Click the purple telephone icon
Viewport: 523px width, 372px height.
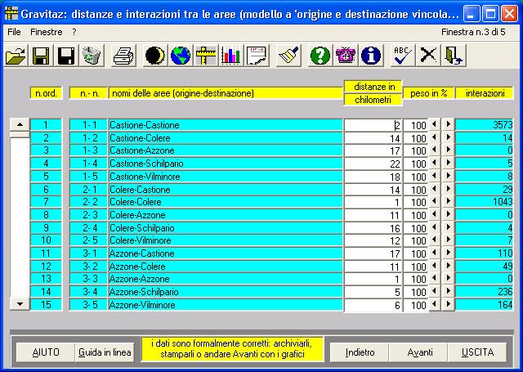[x=346, y=56]
